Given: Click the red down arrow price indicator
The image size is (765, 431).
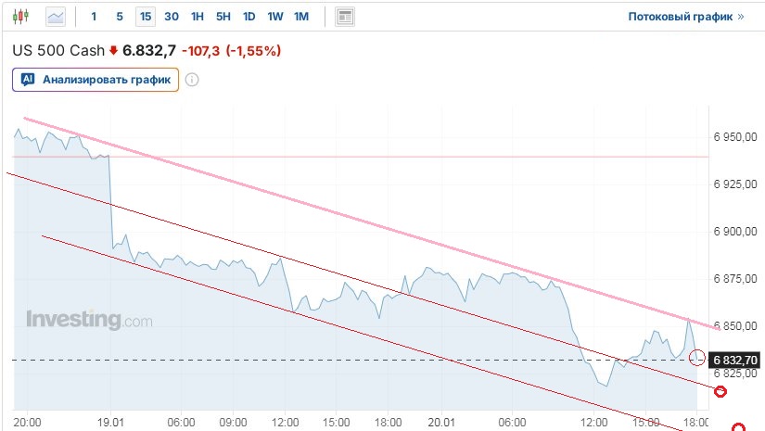Looking at the screenshot, I should pos(114,51).
